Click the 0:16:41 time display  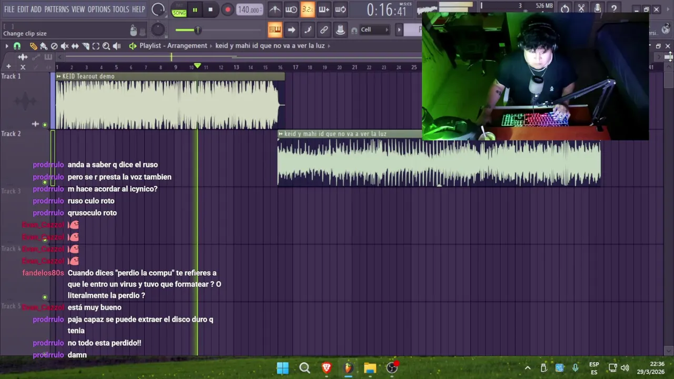[x=387, y=10]
